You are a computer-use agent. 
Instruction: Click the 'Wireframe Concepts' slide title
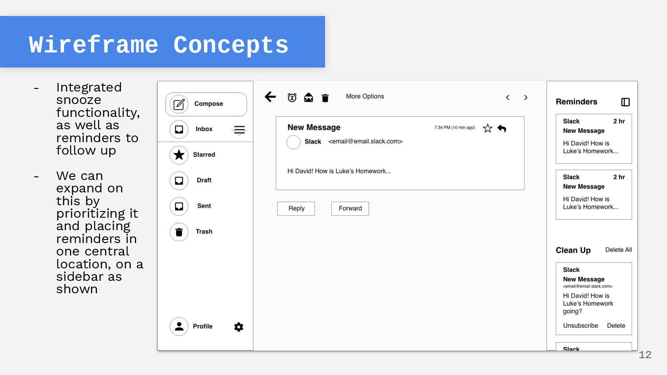click(159, 45)
